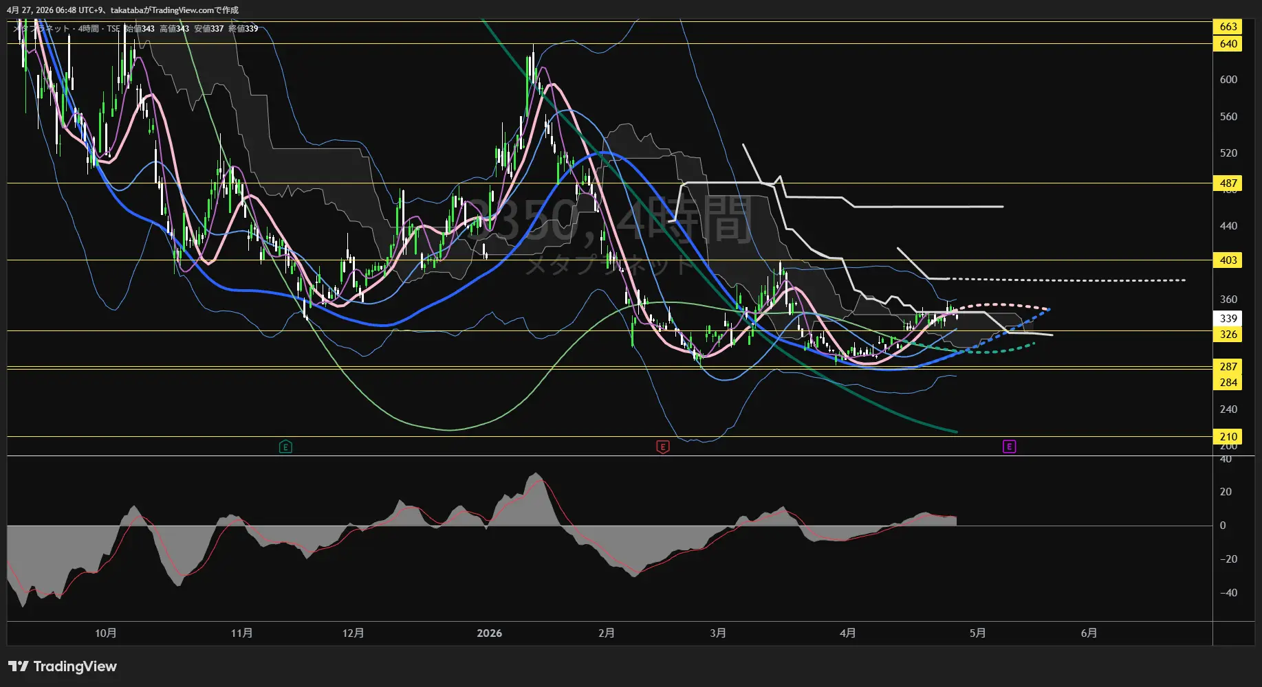Click the green earnings E marker
Viewport: 1262px width, 687px height.
(285, 447)
